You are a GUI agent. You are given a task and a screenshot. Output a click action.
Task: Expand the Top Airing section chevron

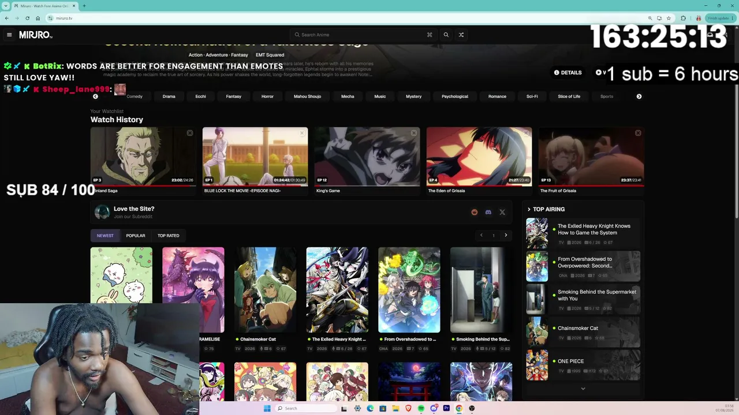(529, 209)
